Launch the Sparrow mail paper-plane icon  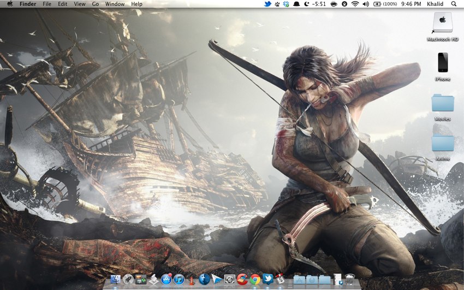tap(217, 279)
